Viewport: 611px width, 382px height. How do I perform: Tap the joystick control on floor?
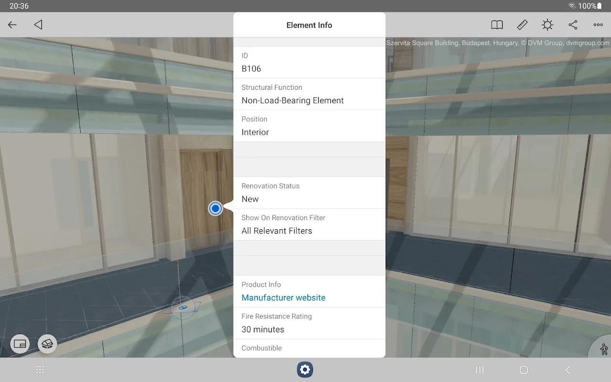[x=182, y=308]
